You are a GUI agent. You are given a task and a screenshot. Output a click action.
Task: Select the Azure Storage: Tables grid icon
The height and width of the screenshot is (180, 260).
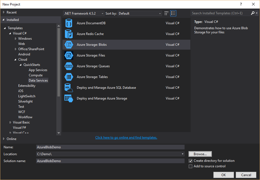69,77
